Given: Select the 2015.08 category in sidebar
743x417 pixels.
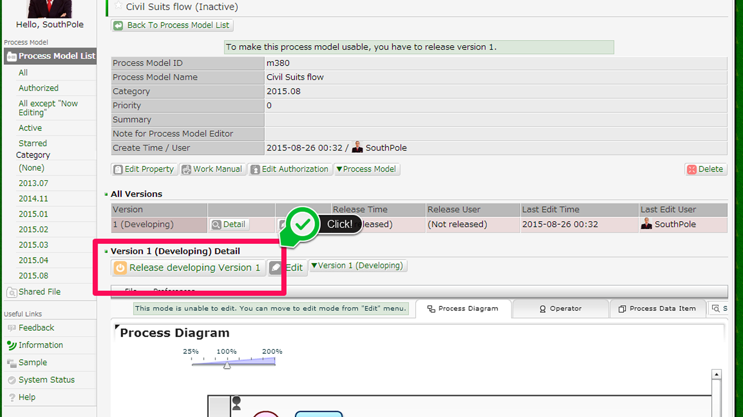Looking at the screenshot, I should coord(33,276).
